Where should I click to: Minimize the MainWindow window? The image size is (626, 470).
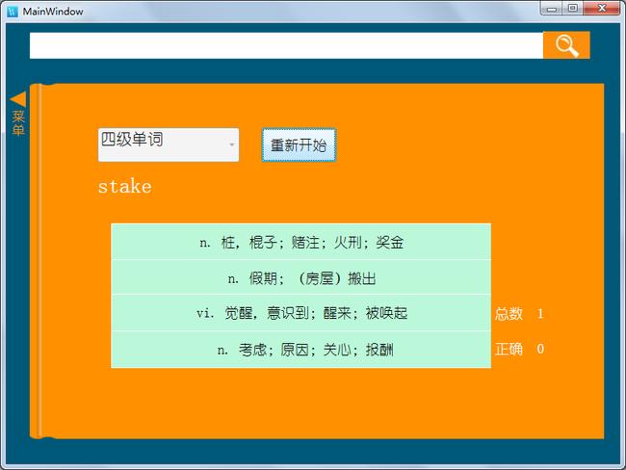coord(552,8)
